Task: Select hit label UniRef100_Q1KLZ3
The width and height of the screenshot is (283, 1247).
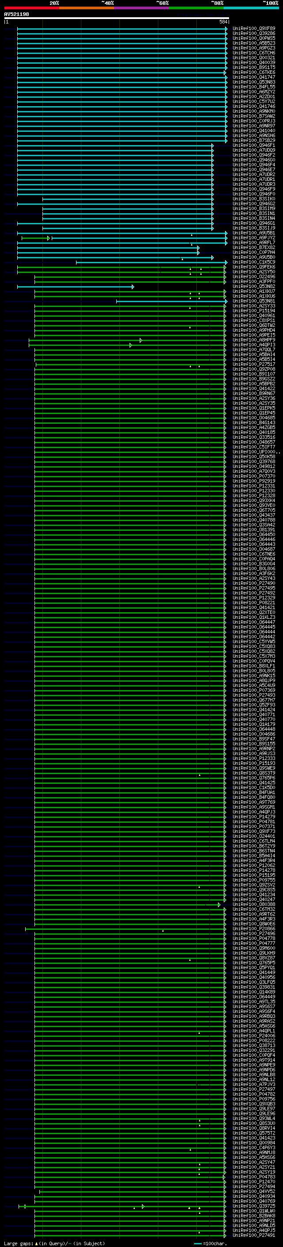Action: point(253,617)
